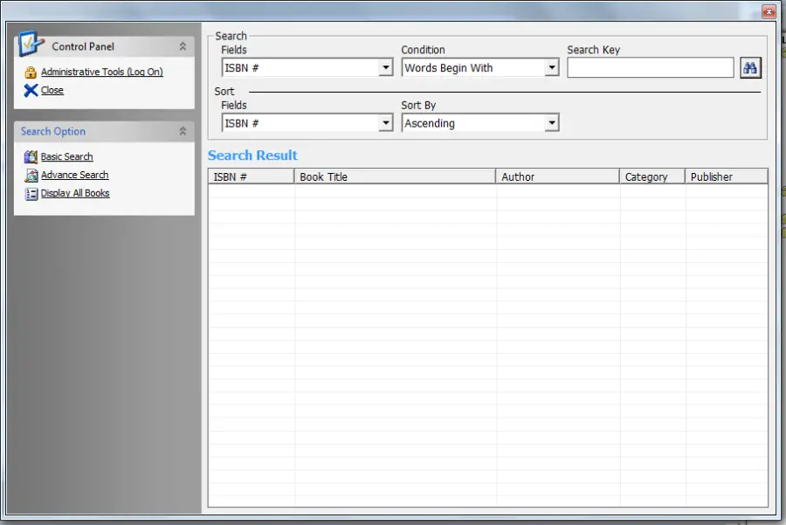Click the blue X icon beside Close
786x525 pixels.
click(31, 90)
